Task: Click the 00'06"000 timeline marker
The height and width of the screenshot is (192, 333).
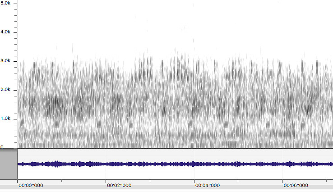Action: [296, 185]
